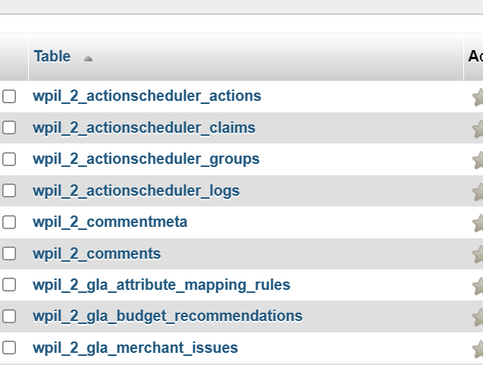
Task: Check the wpil_2_gla_budget_recommendations checkbox
Action: point(9,316)
